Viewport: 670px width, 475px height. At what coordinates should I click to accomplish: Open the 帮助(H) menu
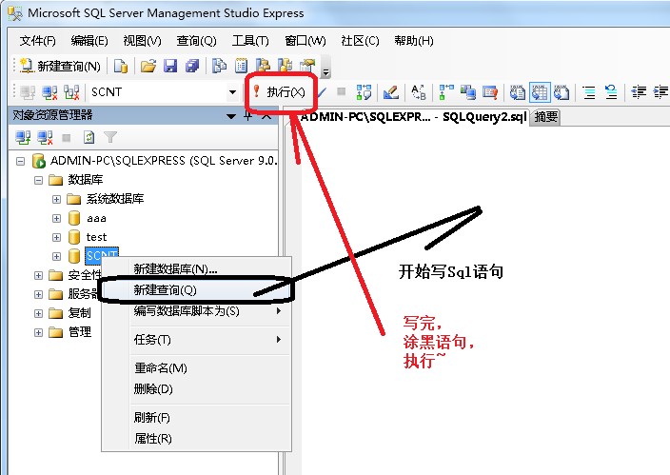point(414,41)
